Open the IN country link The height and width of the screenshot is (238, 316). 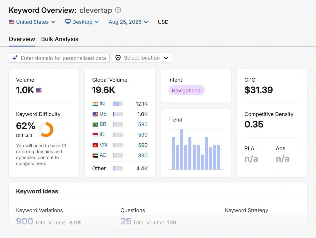click(102, 104)
